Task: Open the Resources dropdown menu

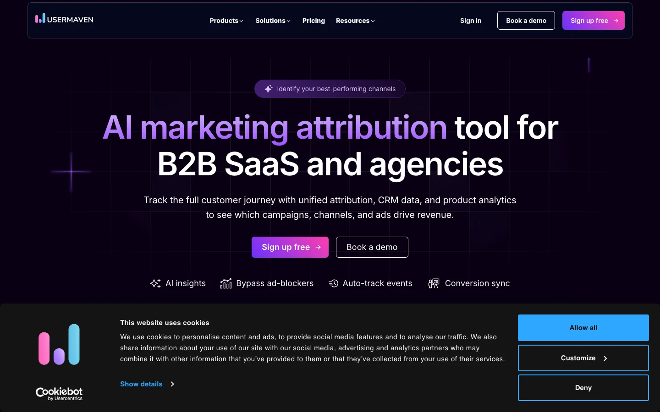Action: point(355,21)
